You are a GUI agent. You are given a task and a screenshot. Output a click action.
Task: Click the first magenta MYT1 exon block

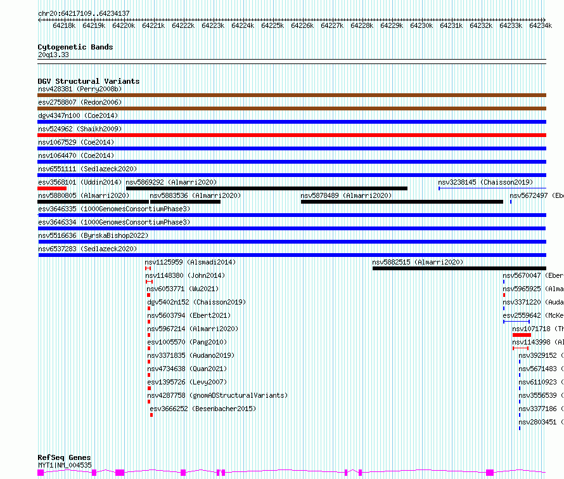41,473
